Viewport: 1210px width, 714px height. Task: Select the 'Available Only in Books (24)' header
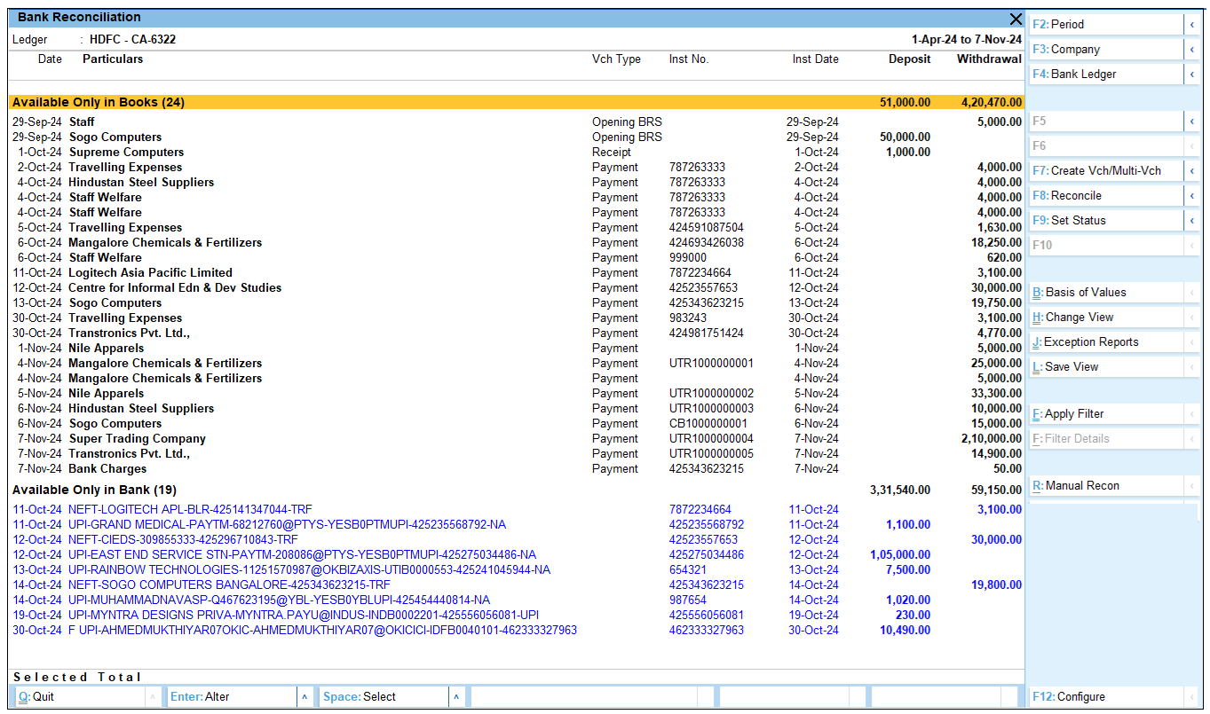tap(516, 102)
